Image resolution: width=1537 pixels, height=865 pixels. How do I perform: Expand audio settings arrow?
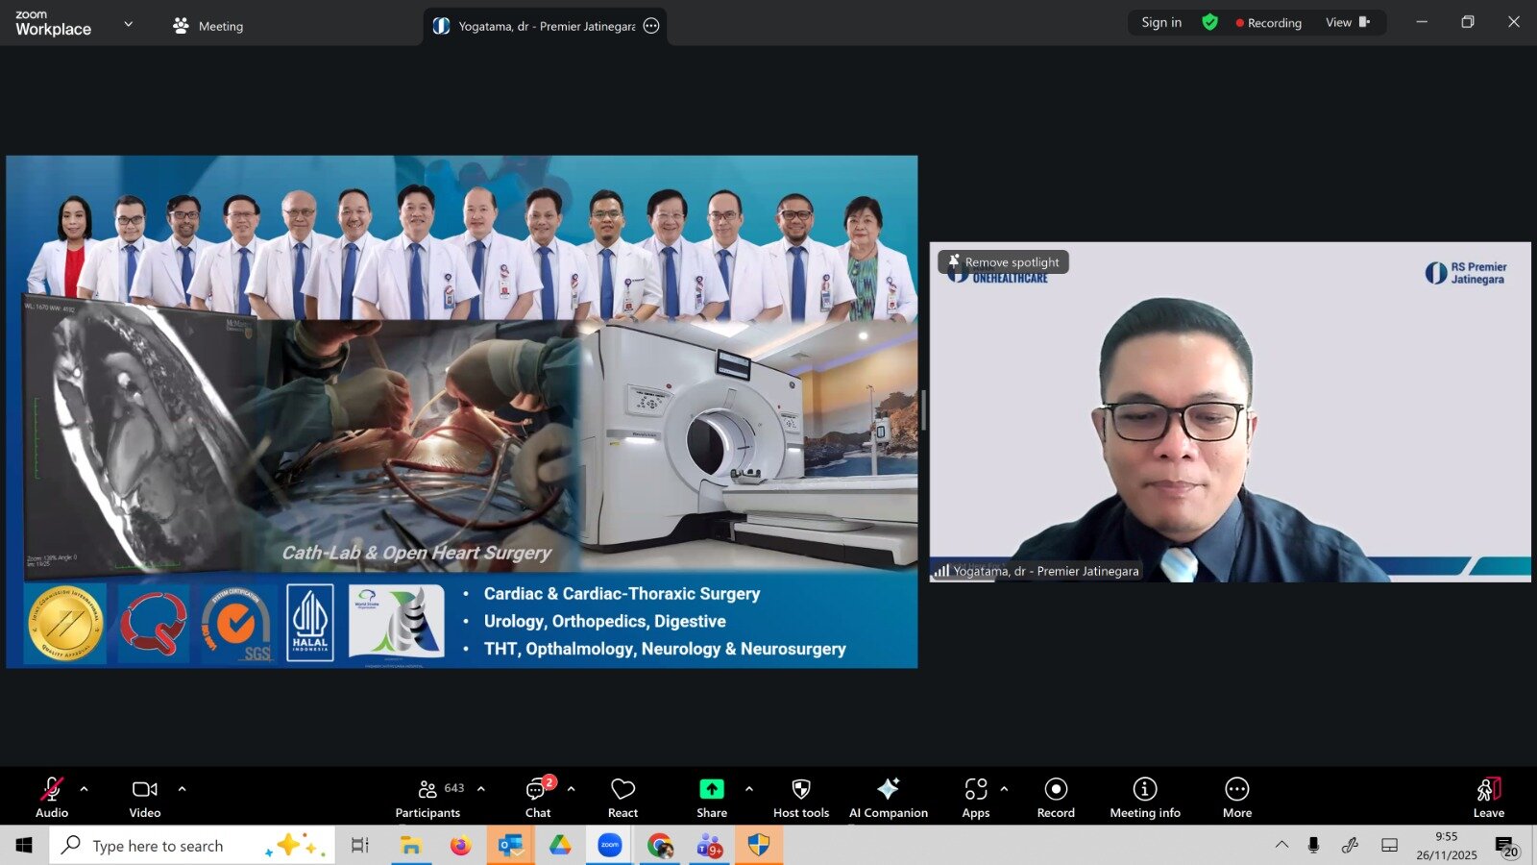[84, 789]
